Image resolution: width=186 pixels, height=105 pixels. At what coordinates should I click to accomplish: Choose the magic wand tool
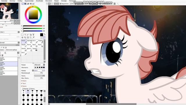coord(28,35)
